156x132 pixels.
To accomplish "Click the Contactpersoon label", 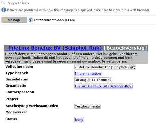I will point(20,92).
